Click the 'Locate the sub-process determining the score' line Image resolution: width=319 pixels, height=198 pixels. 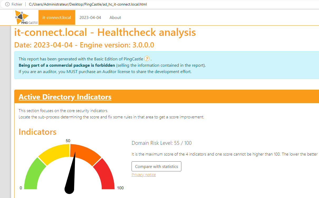111,117
